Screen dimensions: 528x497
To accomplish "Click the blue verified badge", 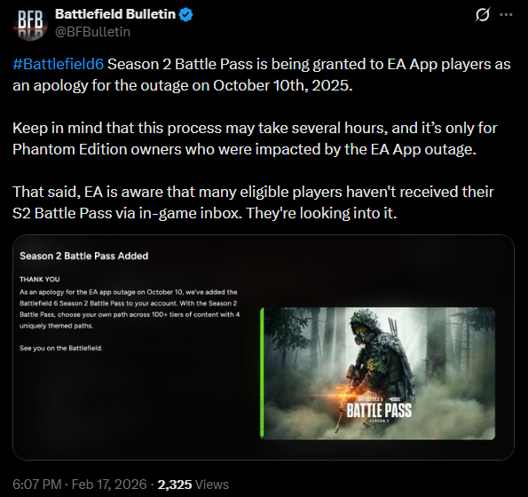I will pos(185,14).
